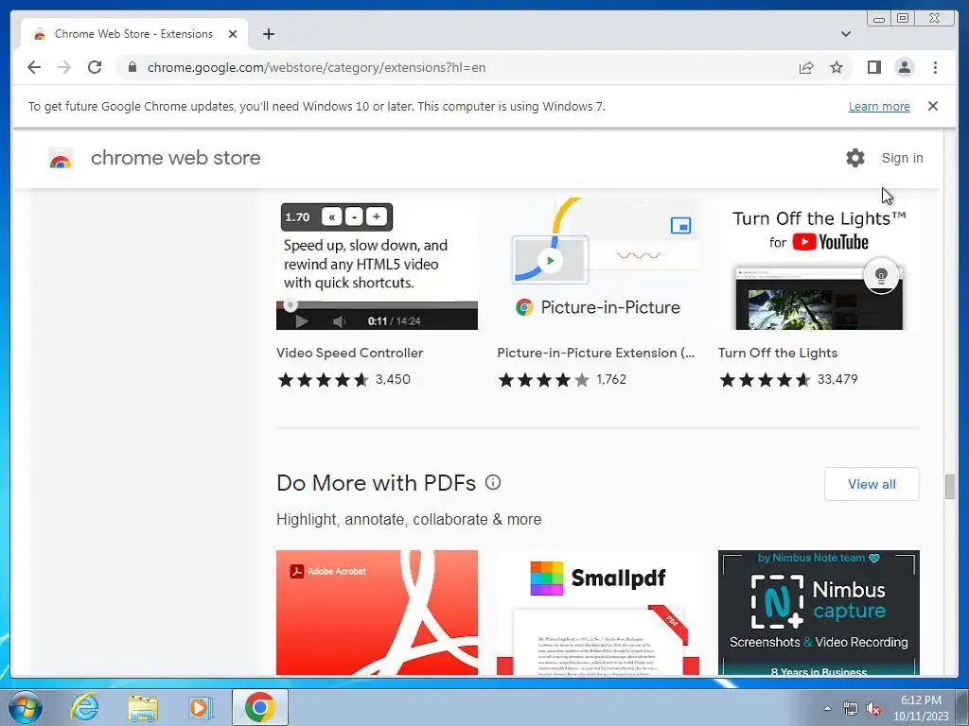The image size is (969, 726).
Task: Click Picture-in-Picture Extension title
Action: (x=596, y=354)
